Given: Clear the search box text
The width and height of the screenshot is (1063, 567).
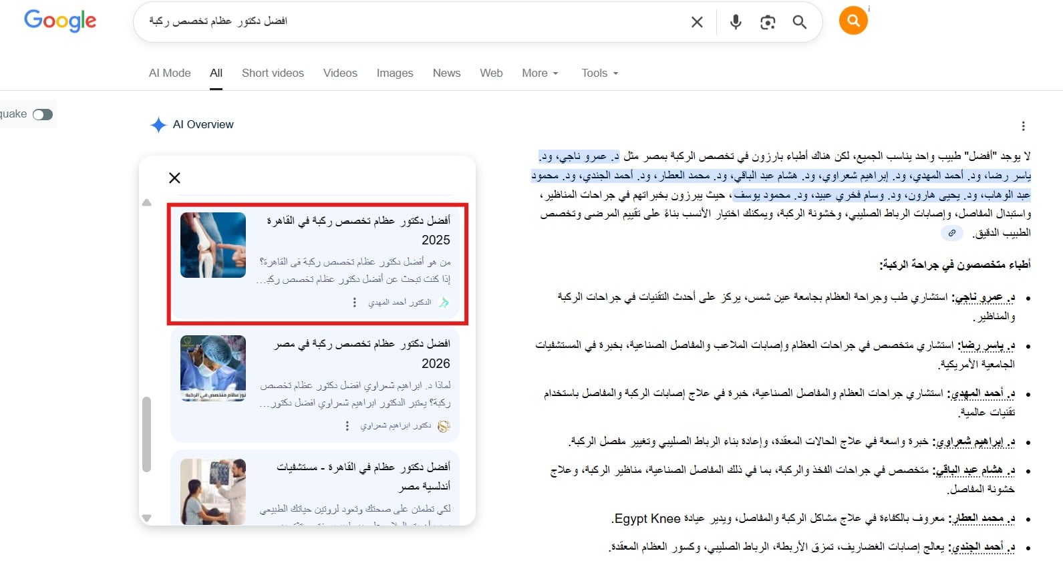Looking at the screenshot, I should pos(697,22).
